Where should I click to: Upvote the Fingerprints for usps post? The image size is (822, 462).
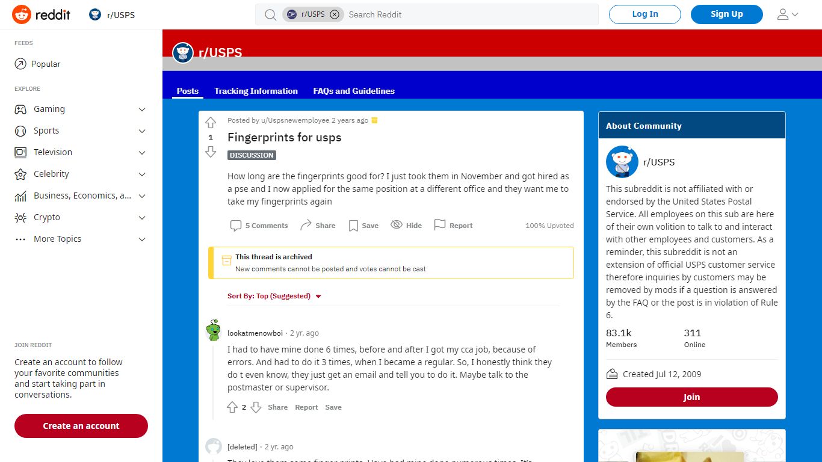pos(211,123)
